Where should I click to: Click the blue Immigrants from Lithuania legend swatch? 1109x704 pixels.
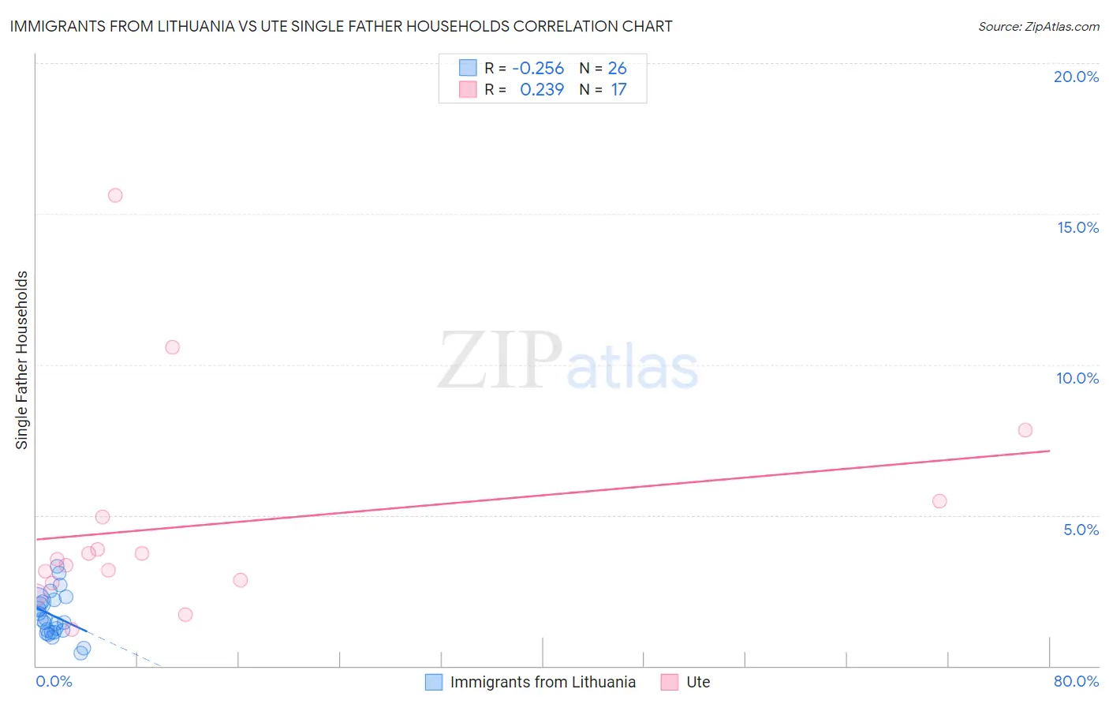[x=434, y=682]
